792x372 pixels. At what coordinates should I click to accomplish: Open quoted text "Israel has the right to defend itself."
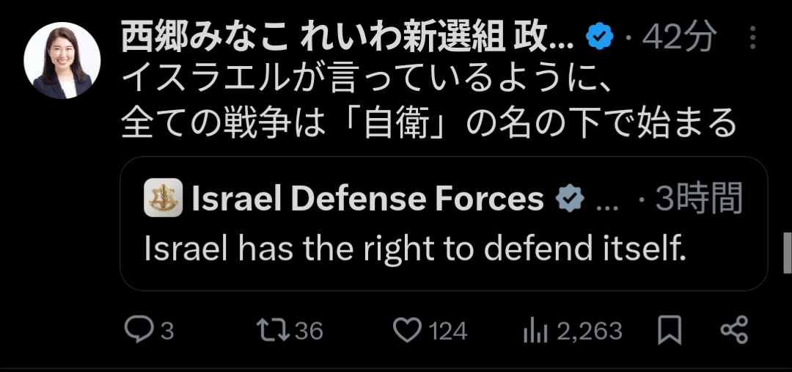[x=414, y=250]
